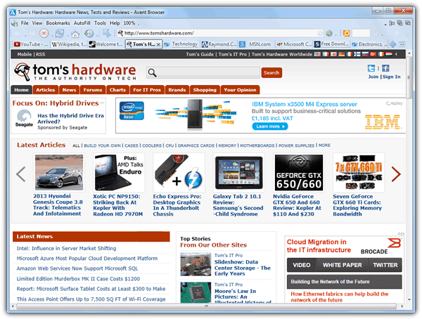Click the blue mouse-pointer arrow toolbar icon
The height and width of the screenshot is (319, 422).
click(x=107, y=33)
